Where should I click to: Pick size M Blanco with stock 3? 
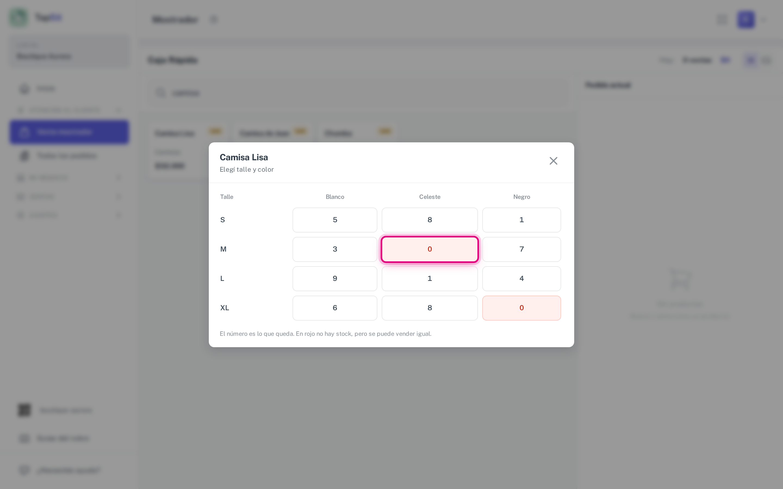coord(335,249)
